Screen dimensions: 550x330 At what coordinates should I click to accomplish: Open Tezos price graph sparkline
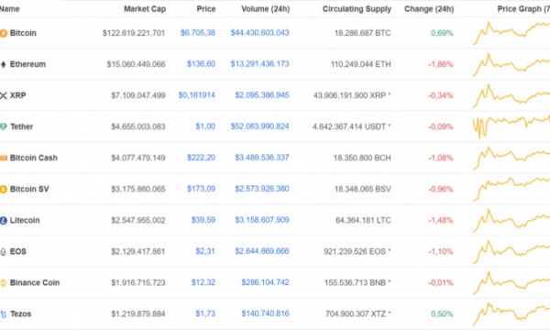coord(511,313)
